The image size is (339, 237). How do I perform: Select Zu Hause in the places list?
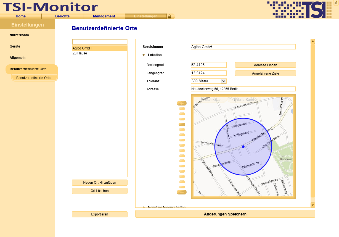coord(80,53)
